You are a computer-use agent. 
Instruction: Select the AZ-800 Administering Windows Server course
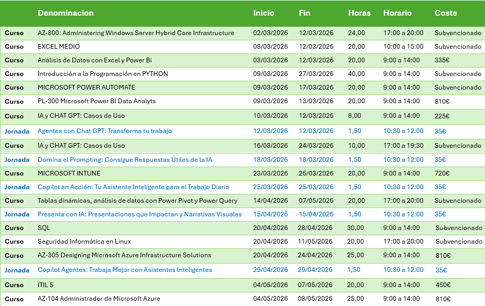click(136, 33)
